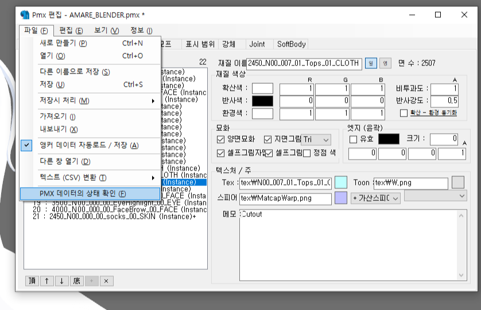Click the gray Toon browse button
Image resolution: width=481 pixels, height=310 pixels.
(x=458, y=183)
